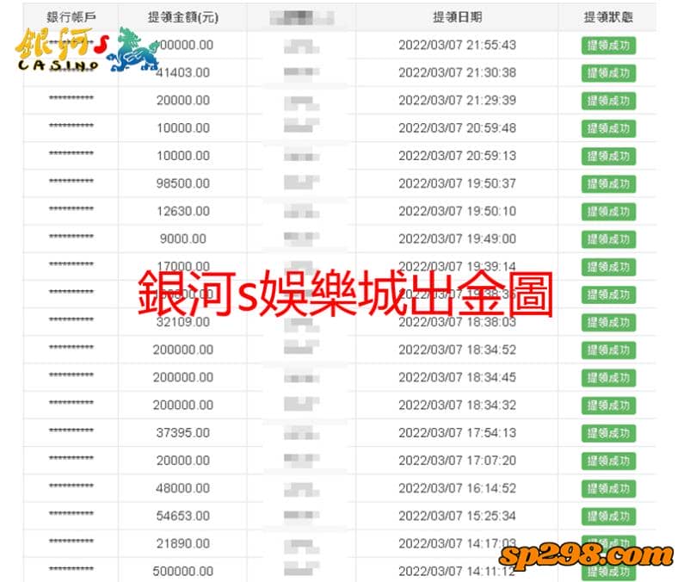Click 提領成功 badge for the 15:25:34 row
This screenshot has width=684, height=582.
[608, 517]
